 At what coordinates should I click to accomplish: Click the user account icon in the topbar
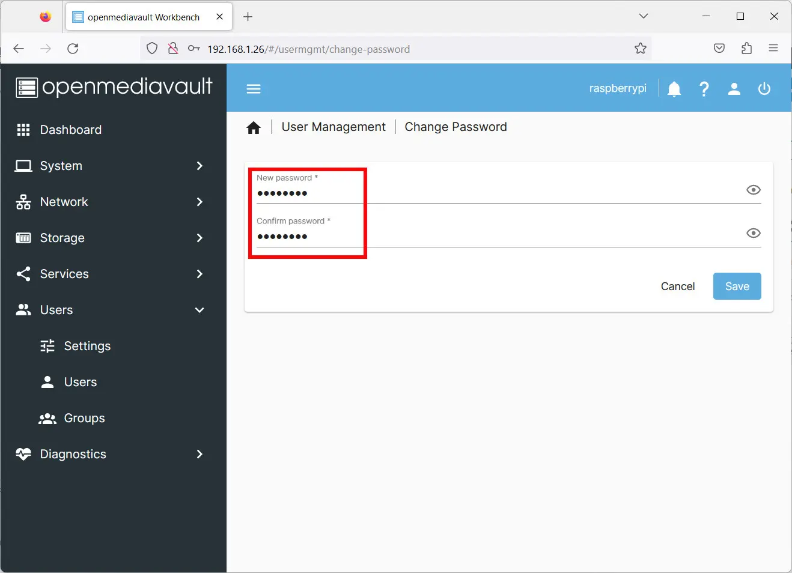tap(734, 88)
